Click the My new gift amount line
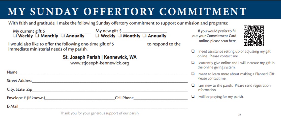Viewport: 281px width, 130px height. point(144,31)
